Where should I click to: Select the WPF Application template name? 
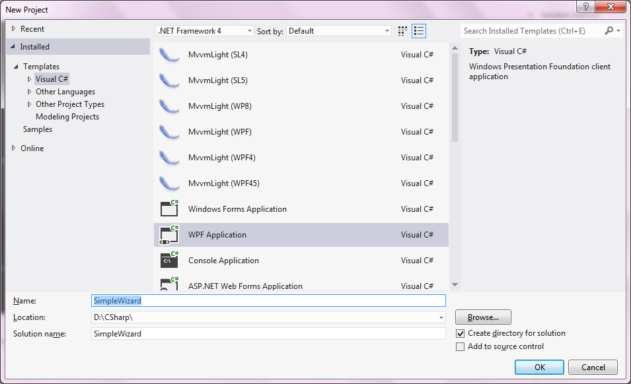coord(217,235)
